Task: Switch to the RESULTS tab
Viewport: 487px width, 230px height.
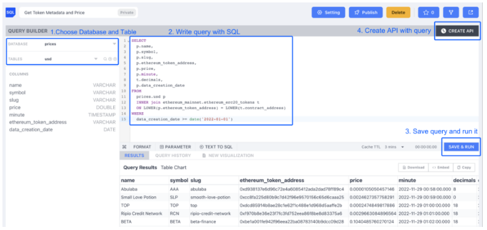Action: (134, 155)
